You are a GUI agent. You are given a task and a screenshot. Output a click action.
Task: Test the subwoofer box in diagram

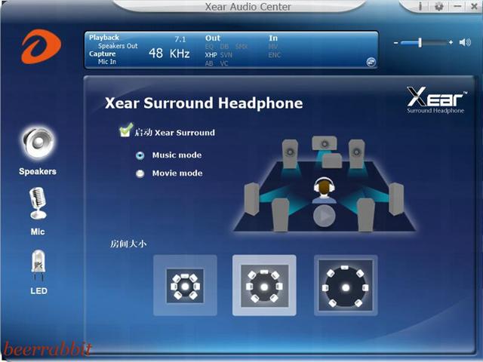point(332,161)
